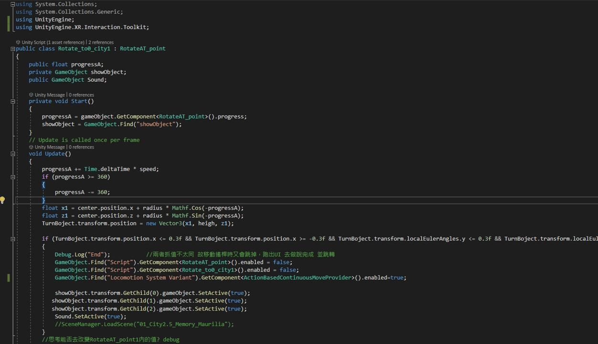Image resolution: width=598 pixels, height=344 pixels.
Task: Click the lightbulb quick actions icon
Action: coord(2,200)
